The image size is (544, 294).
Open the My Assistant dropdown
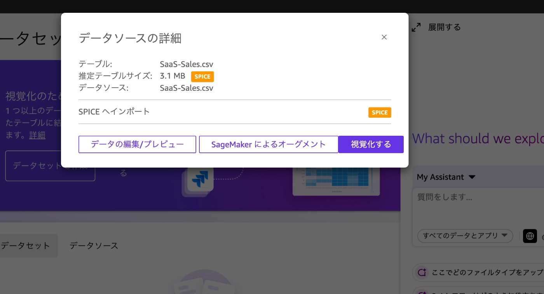446,177
